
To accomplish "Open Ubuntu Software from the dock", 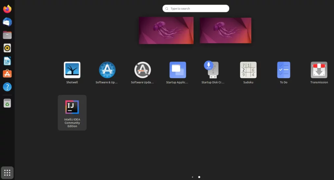I will (x=7, y=74).
